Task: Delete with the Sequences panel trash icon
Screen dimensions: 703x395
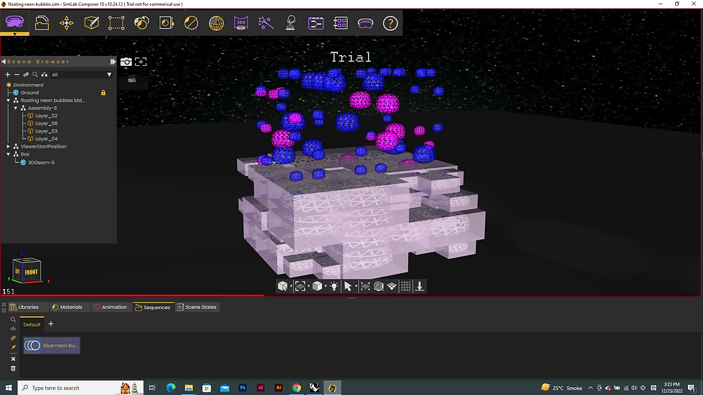Action: click(13, 368)
